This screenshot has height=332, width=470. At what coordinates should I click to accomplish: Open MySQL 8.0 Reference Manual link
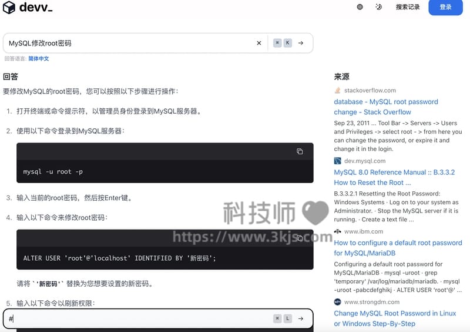(x=394, y=177)
